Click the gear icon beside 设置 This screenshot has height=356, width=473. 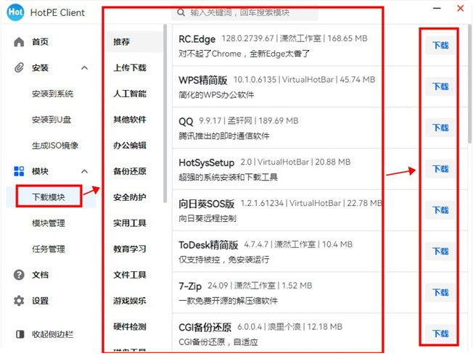point(19,301)
